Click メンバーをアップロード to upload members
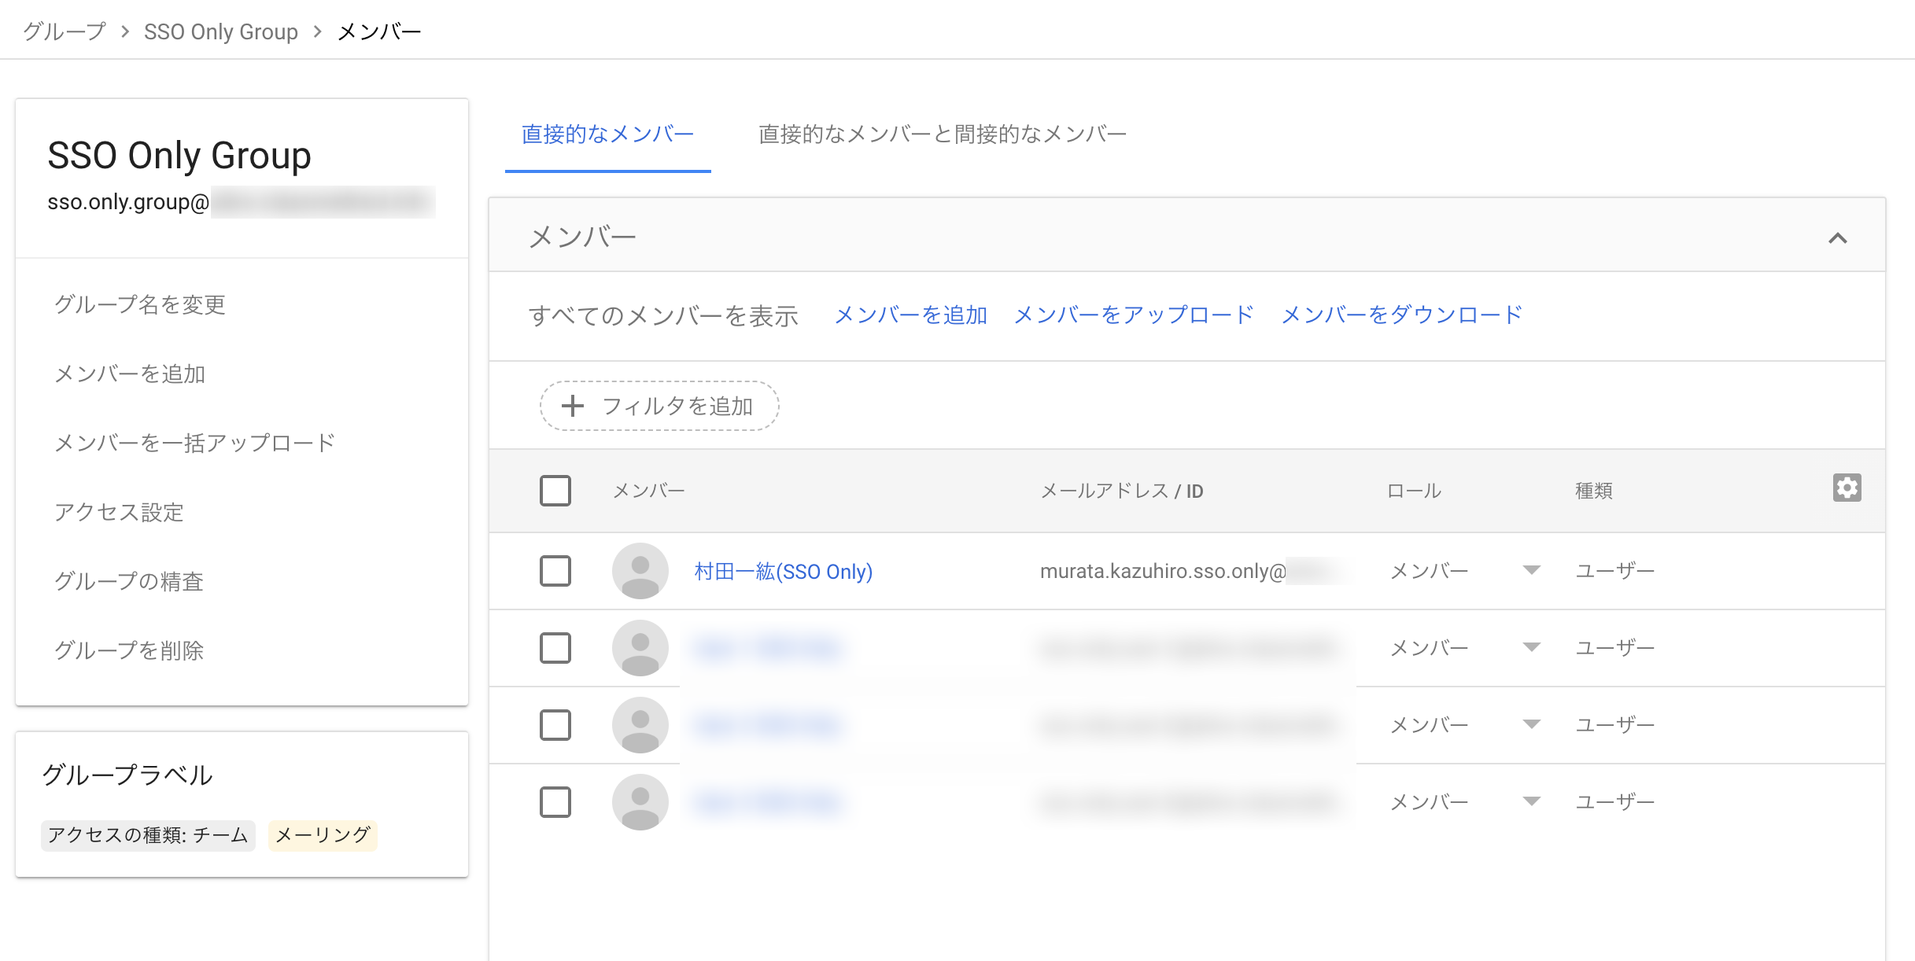Viewport: 1915px width, 961px height. pyautogui.click(x=1133, y=314)
